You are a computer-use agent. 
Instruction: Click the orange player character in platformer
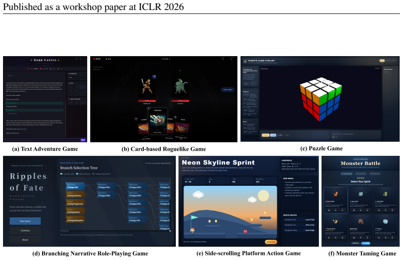192,230
